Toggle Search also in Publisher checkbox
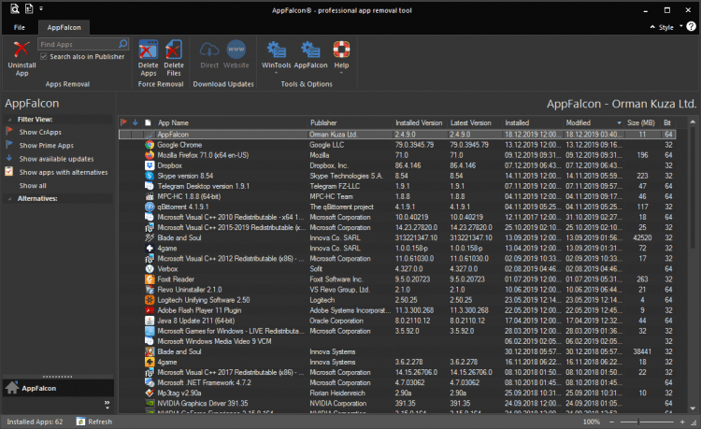The image size is (701, 429). 44,57
